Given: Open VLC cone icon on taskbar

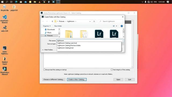Looking at the screenshot, I should tap(40, 2).
